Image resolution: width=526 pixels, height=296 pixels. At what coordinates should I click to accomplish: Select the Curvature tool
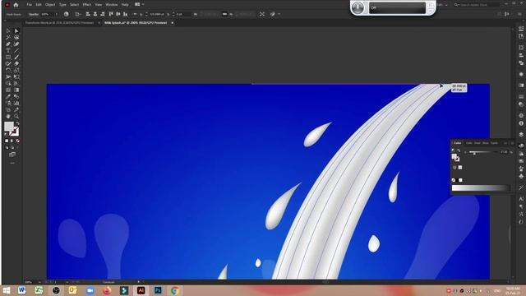(16, 44)
